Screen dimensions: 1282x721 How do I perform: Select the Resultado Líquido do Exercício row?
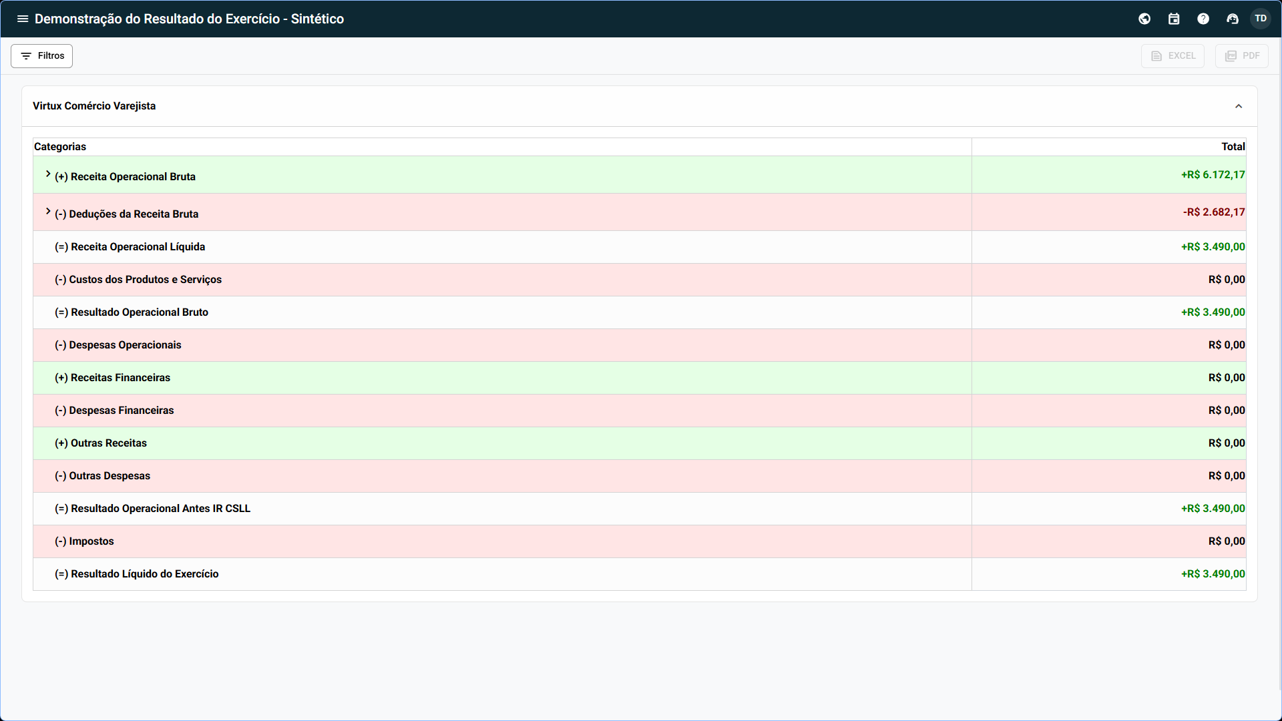tap(137, 574)
